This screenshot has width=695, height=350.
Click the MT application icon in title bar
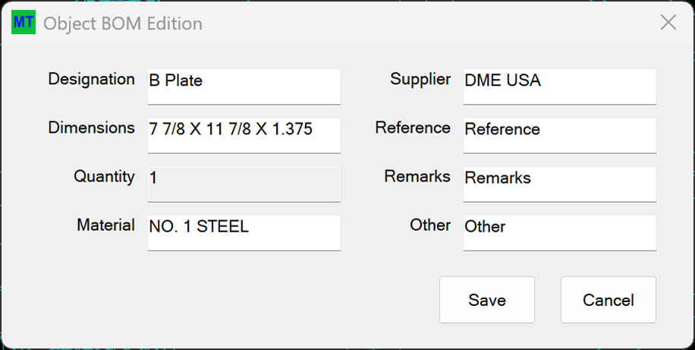click(x=24, y=22)
